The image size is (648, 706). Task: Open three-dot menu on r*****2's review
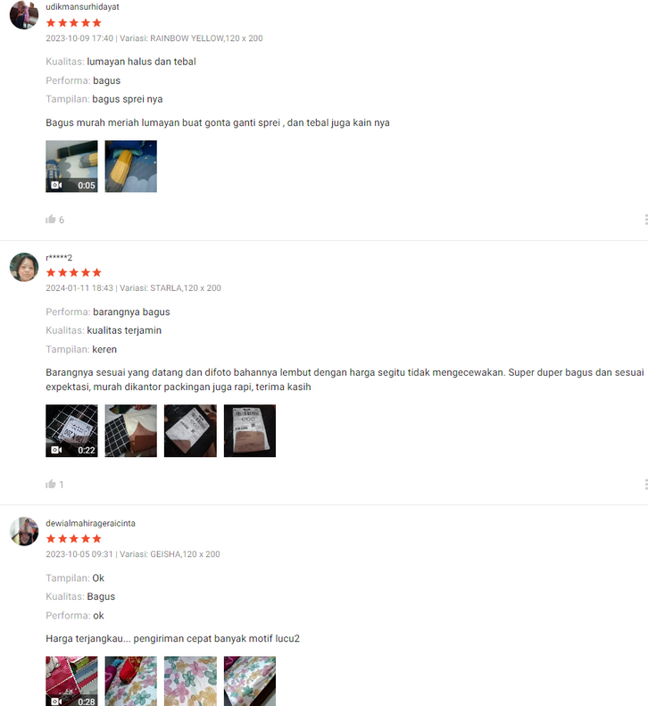click(x=645, y=484)
